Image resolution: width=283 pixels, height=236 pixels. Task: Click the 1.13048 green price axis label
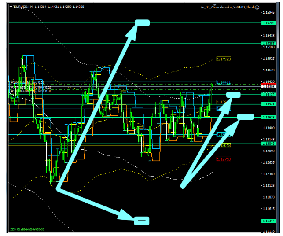tap(268, 144)
